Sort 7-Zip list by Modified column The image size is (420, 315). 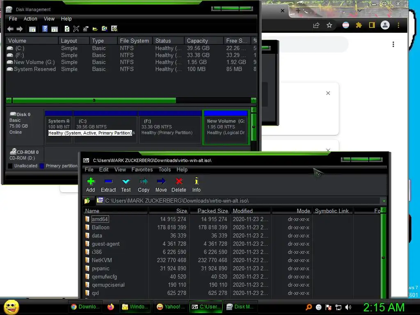coord(251,211)
